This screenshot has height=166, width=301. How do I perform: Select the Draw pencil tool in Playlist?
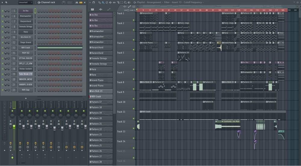(99, 2)
